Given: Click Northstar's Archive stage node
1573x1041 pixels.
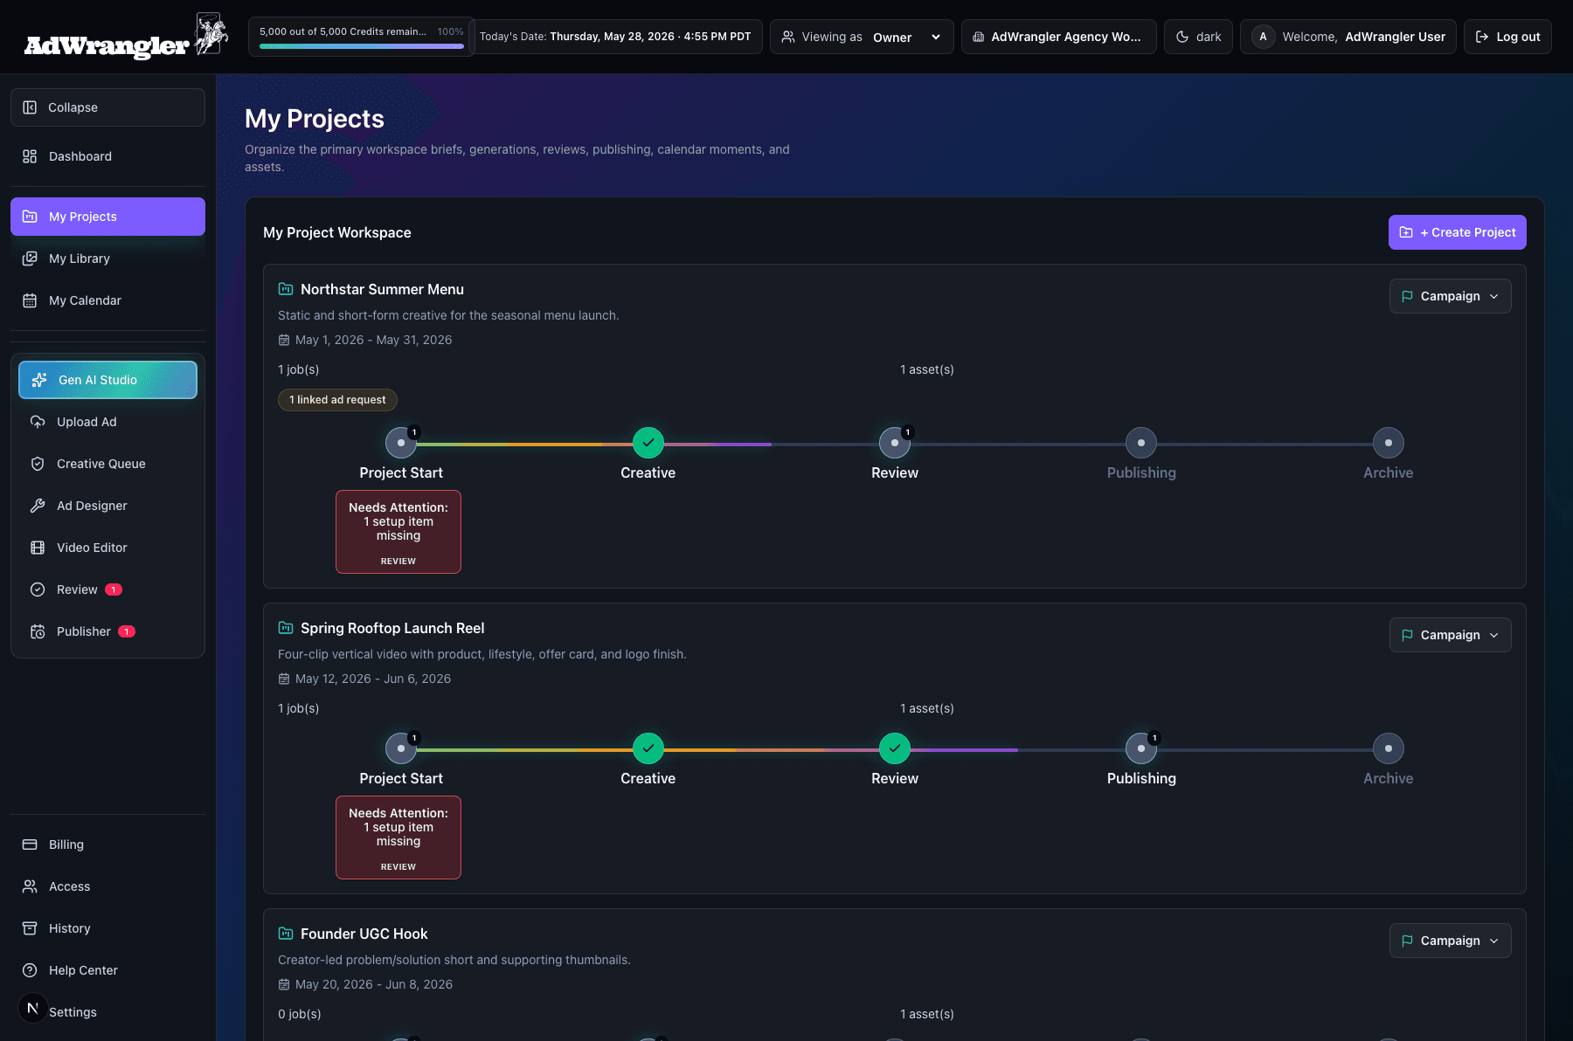Looking at the screenshot, I should tap(1389, 443).
